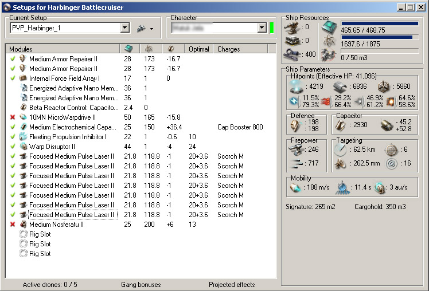The height and width of the screenshot is (291, 429).
Task: Click the EM resistance icon
Action: pos(294,101)
